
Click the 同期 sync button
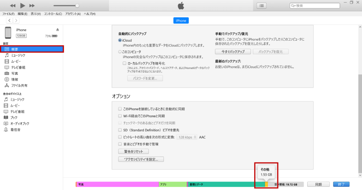point(319,184)
